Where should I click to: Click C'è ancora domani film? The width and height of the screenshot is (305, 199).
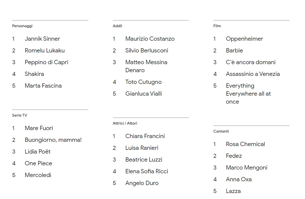pos(250,62)
